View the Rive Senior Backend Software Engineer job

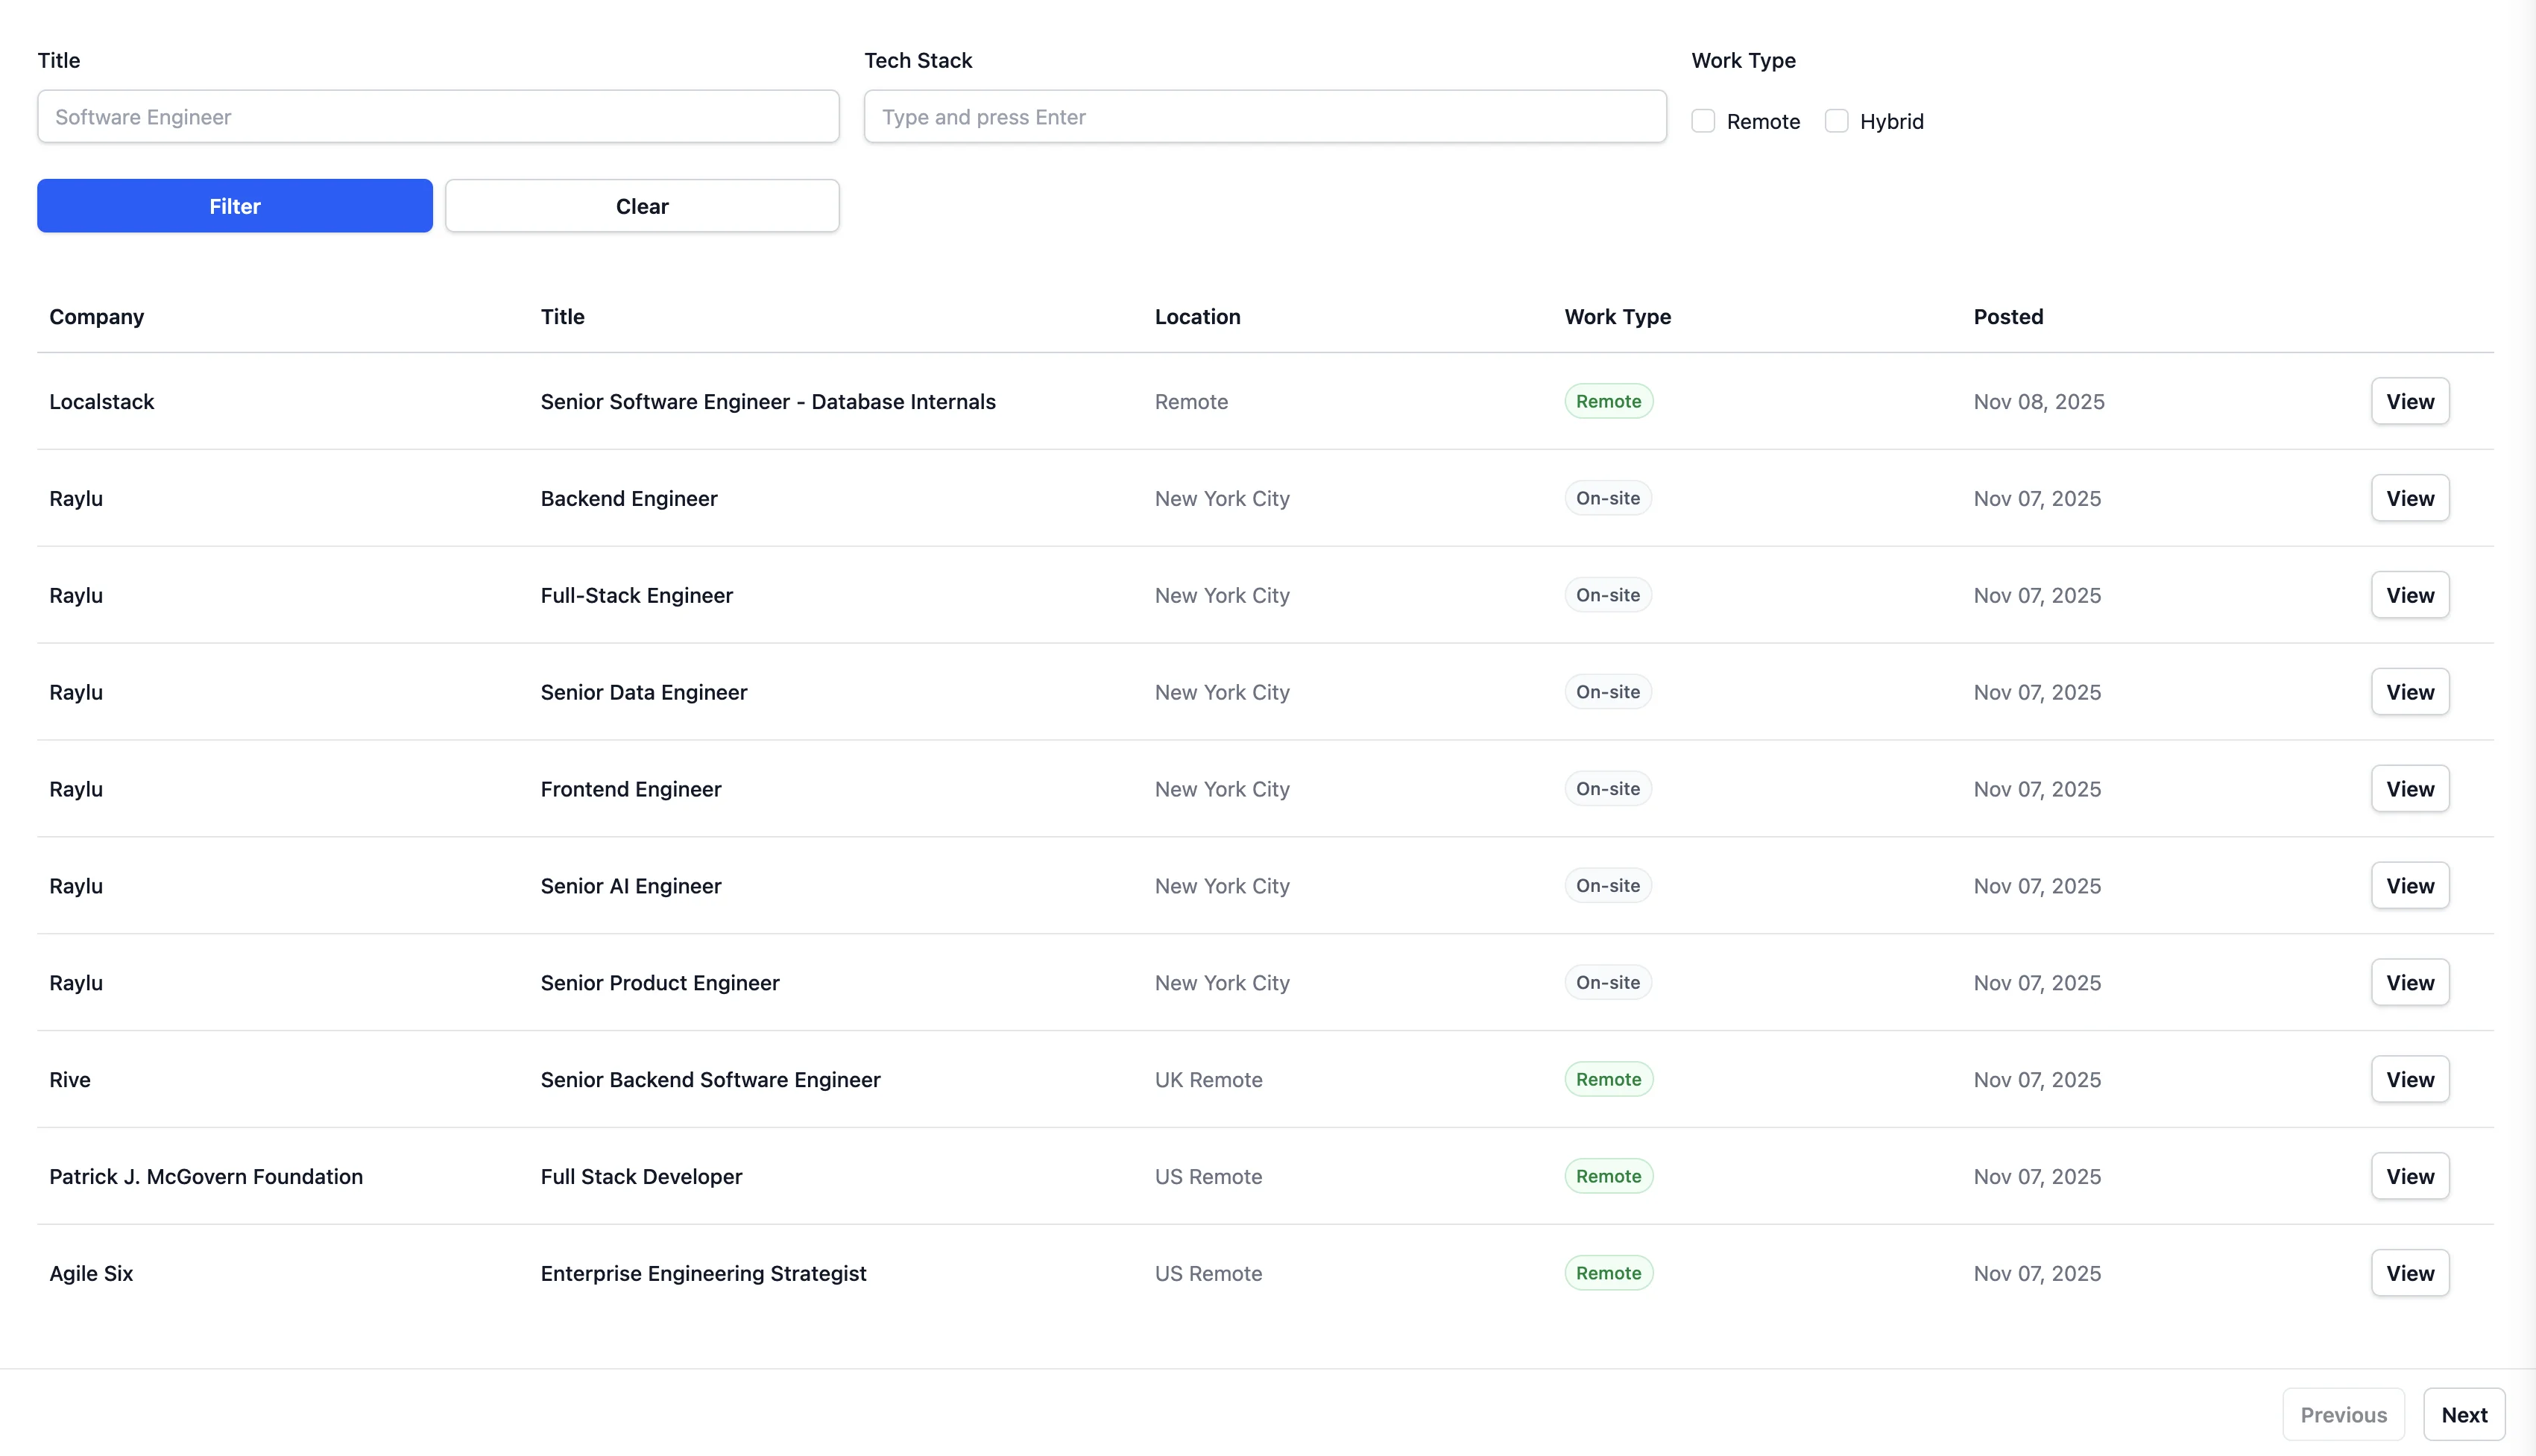pyautogui.click(x=2409, y=1079)
